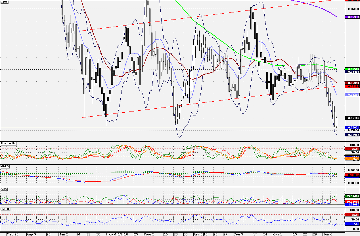Click the ADX green 85.59402 value tag
The width and height of the screenshot is (360, 236).
[x=352, y=196]
